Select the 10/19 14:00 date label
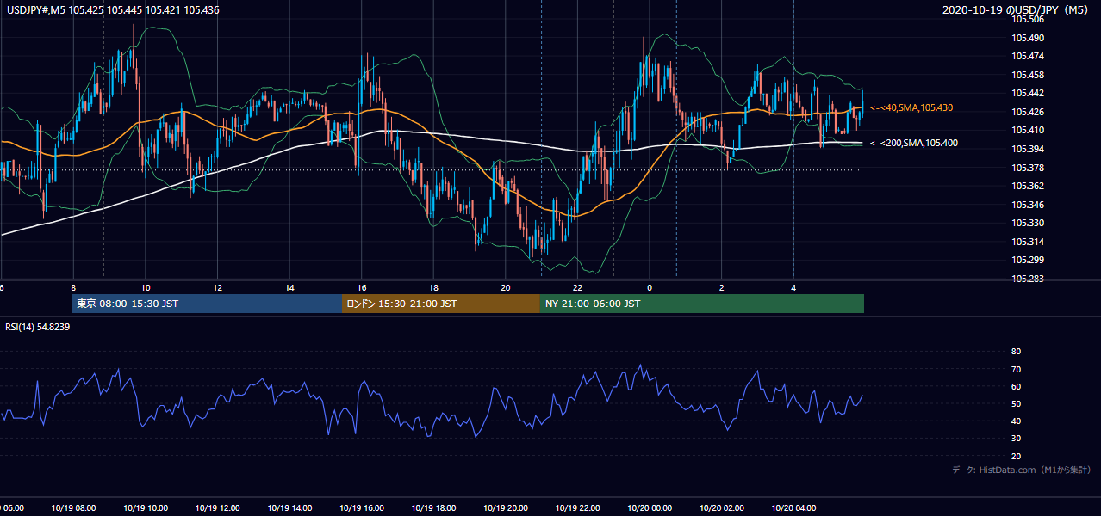 click(289, 508)
